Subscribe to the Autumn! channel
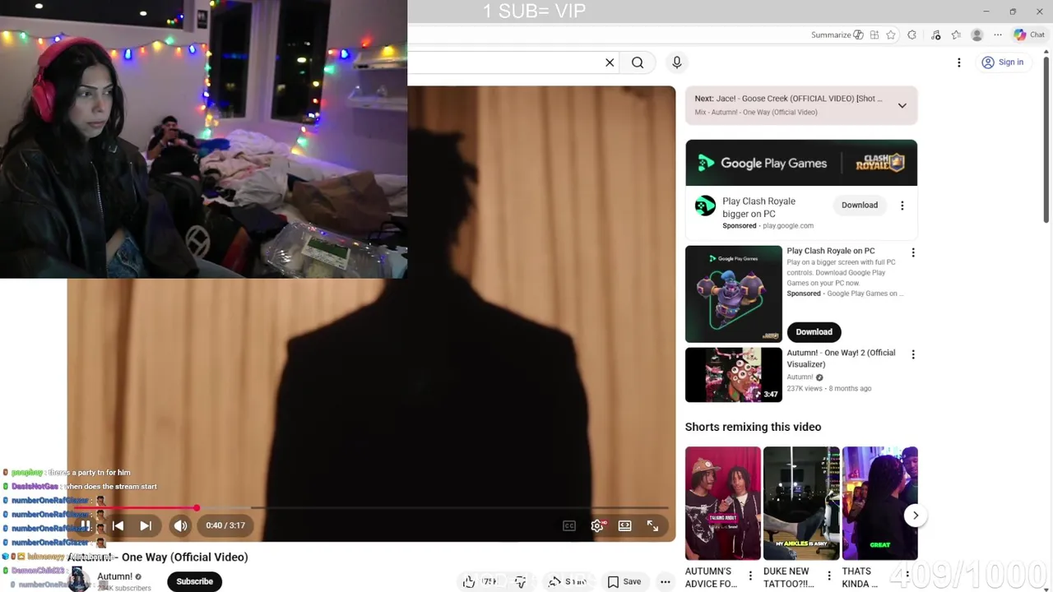This screenshot has height=592, width=1053. [195, 581]
